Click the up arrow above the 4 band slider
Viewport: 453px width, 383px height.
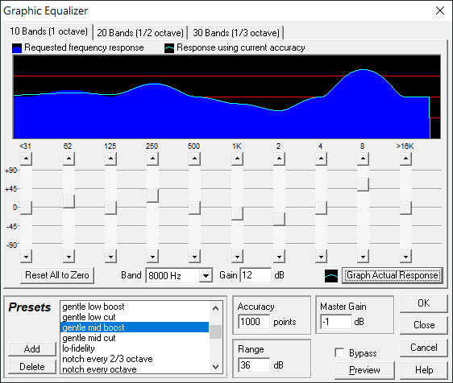pyautogui.click(x=322, y=159)
